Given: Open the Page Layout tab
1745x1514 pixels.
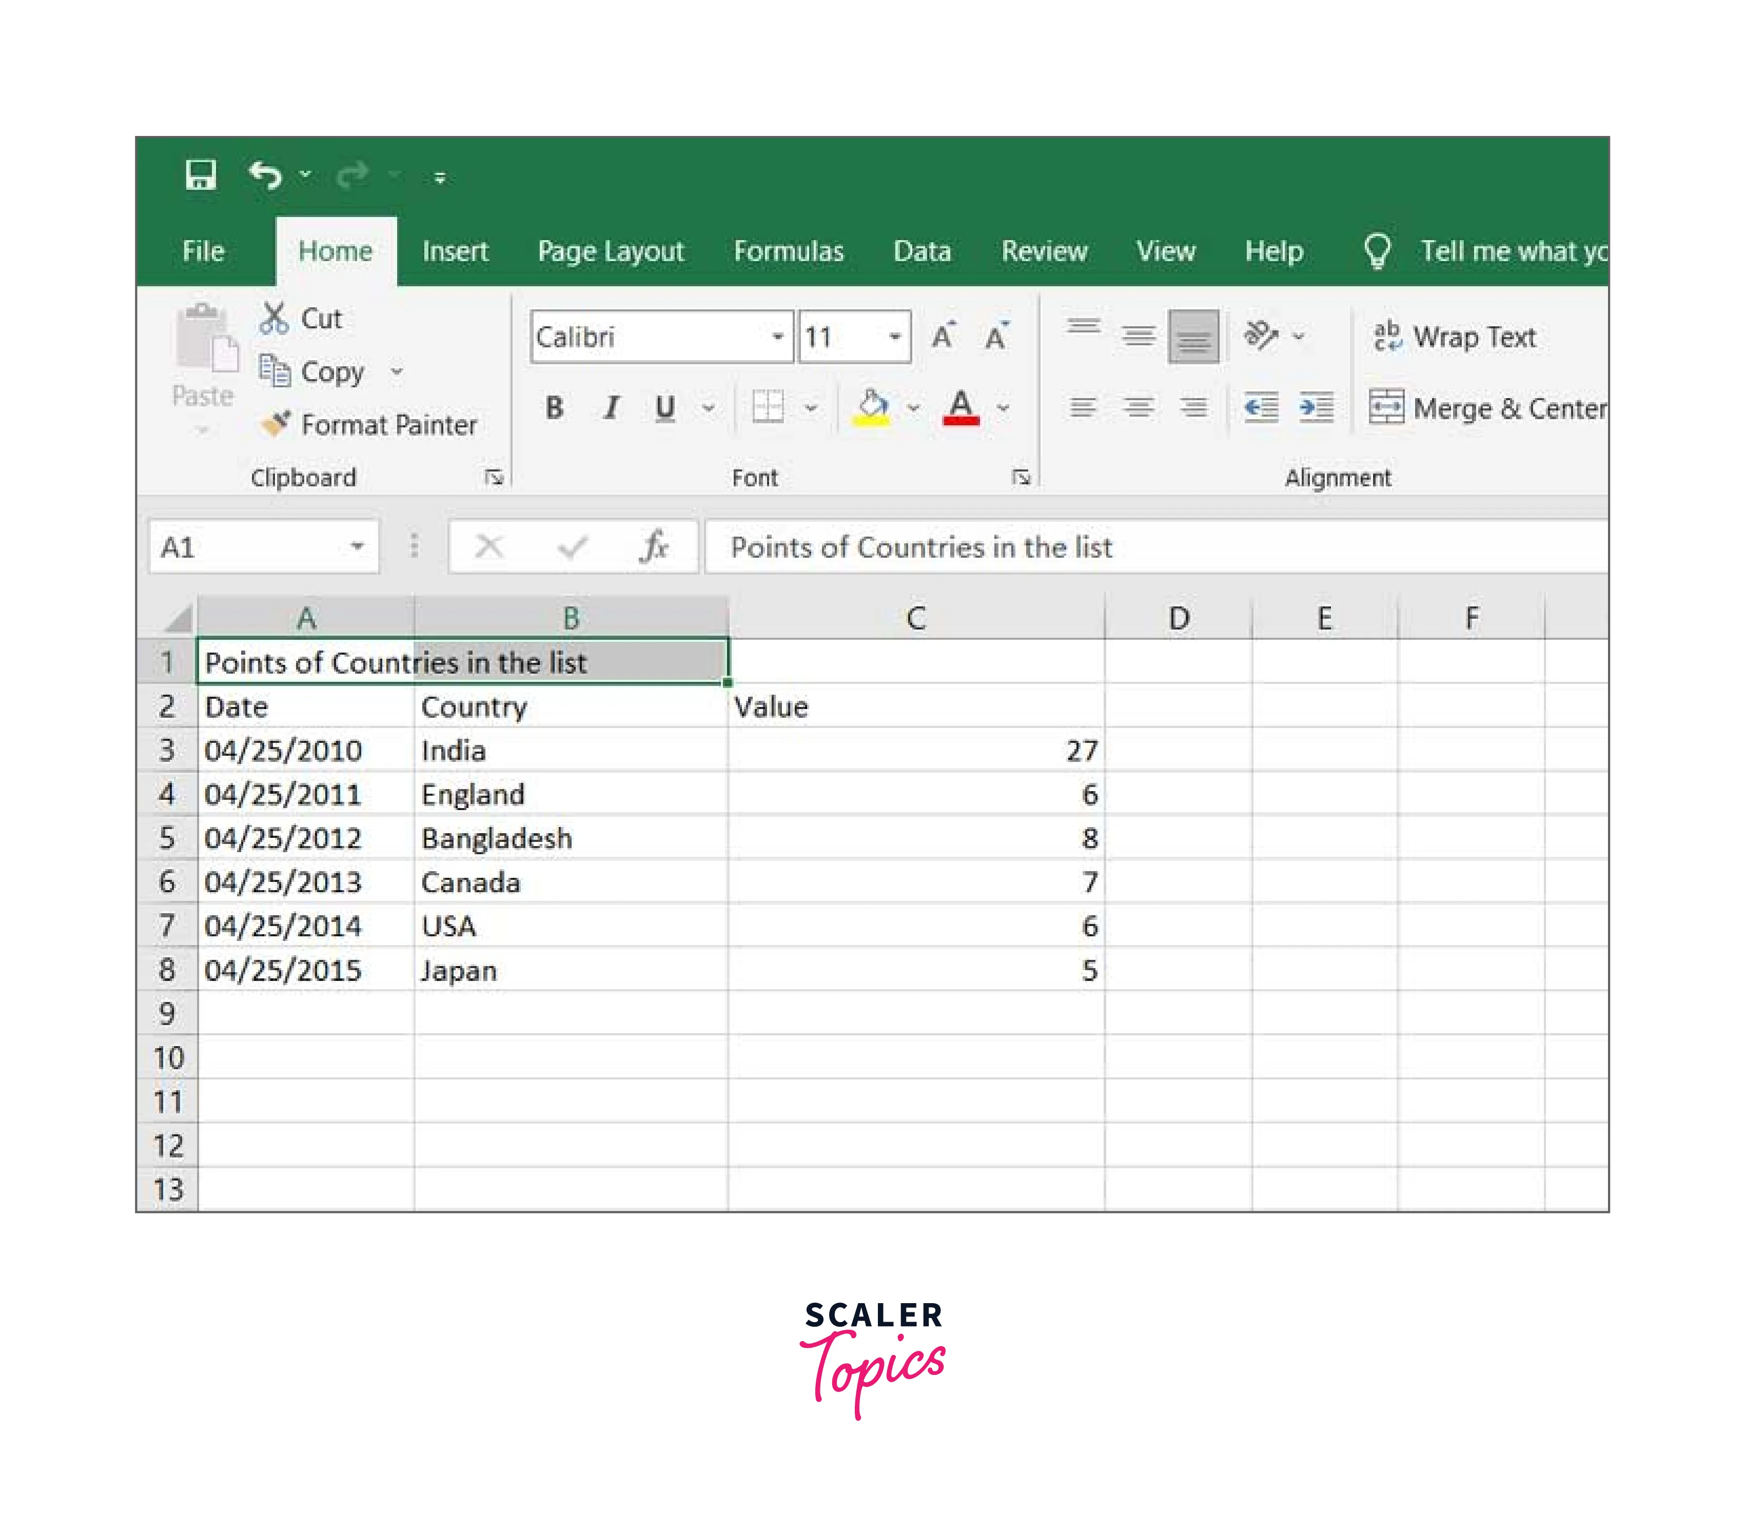Looking at the screenshot, I should tap(610, 251).
